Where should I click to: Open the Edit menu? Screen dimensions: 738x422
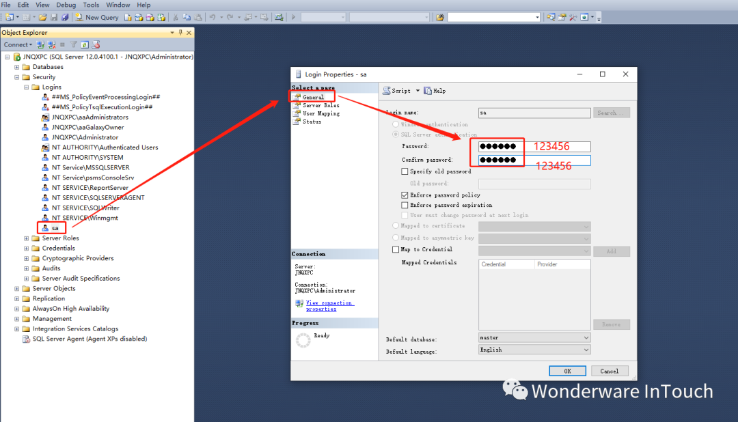tap(23, 5)
